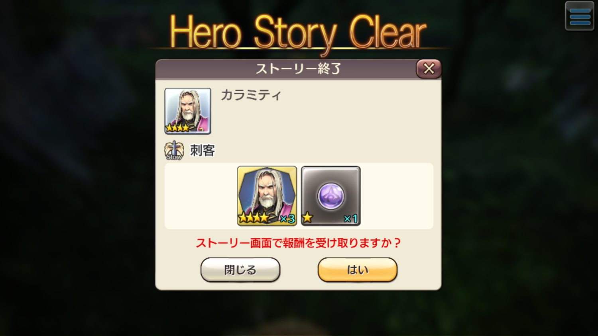Image resolution: width=598 pixels, height=336 pixels.
Task: Click the Hero Story Clear banner
Action: [x=298, y=33]
